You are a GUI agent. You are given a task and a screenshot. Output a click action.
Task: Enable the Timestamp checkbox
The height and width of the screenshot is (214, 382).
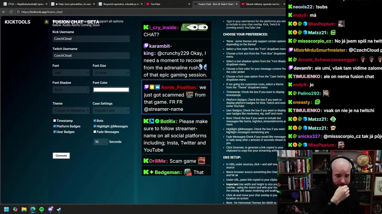[x=55, y=121]
